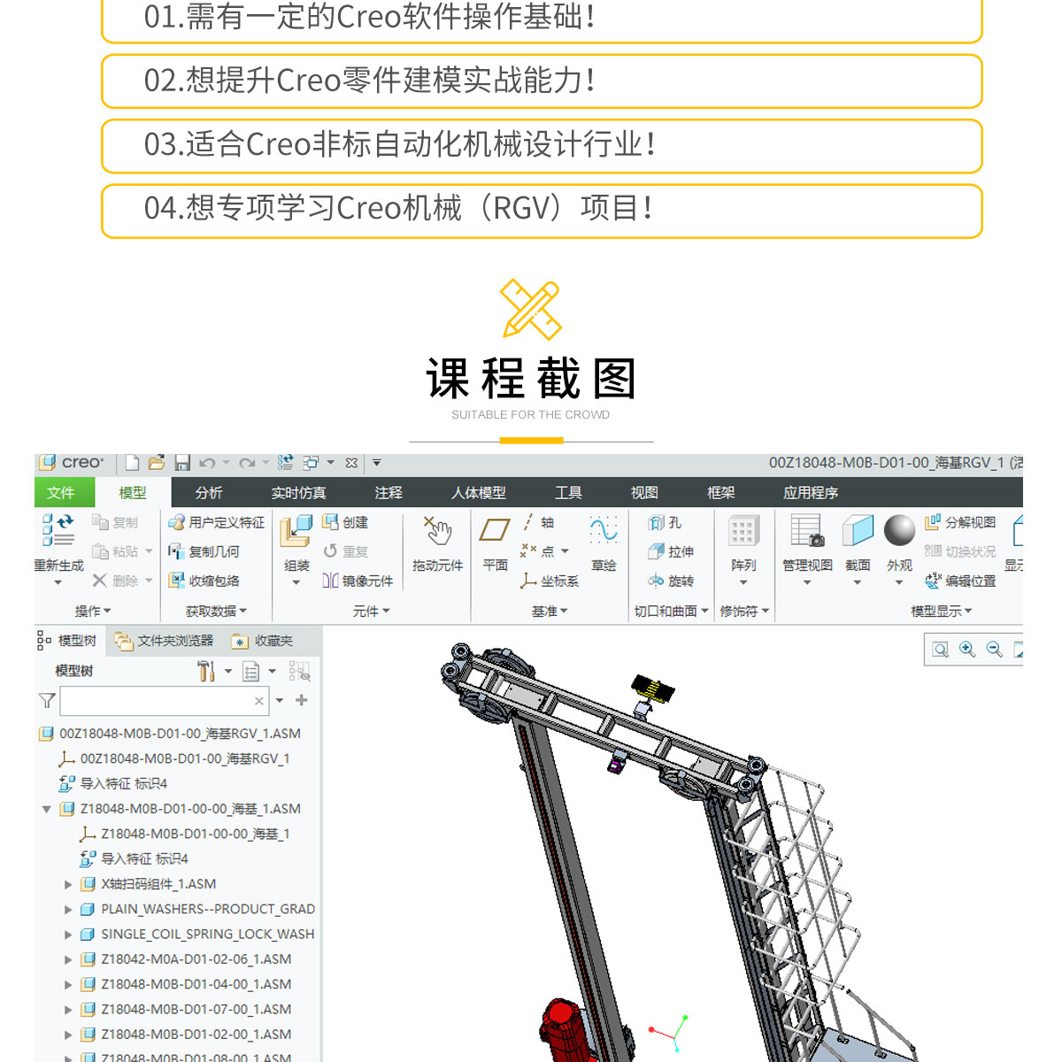
Task: Collapse the Z18048-M0B-D01-00-00_海基_1.ASM node
Action: point(47,809)
